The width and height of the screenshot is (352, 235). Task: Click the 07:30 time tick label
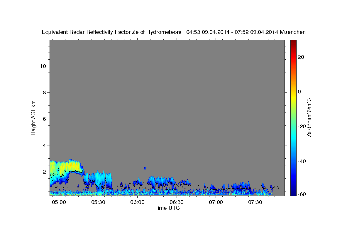tap(255, 202)
